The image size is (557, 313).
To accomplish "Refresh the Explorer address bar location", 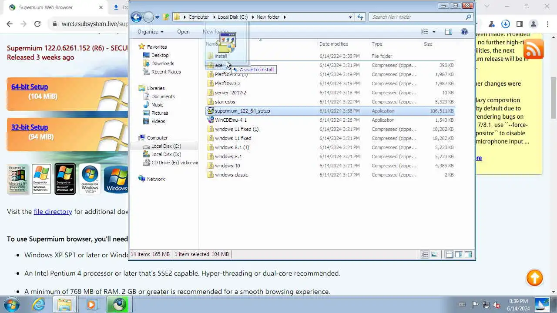I will click(x=360, y=17).
